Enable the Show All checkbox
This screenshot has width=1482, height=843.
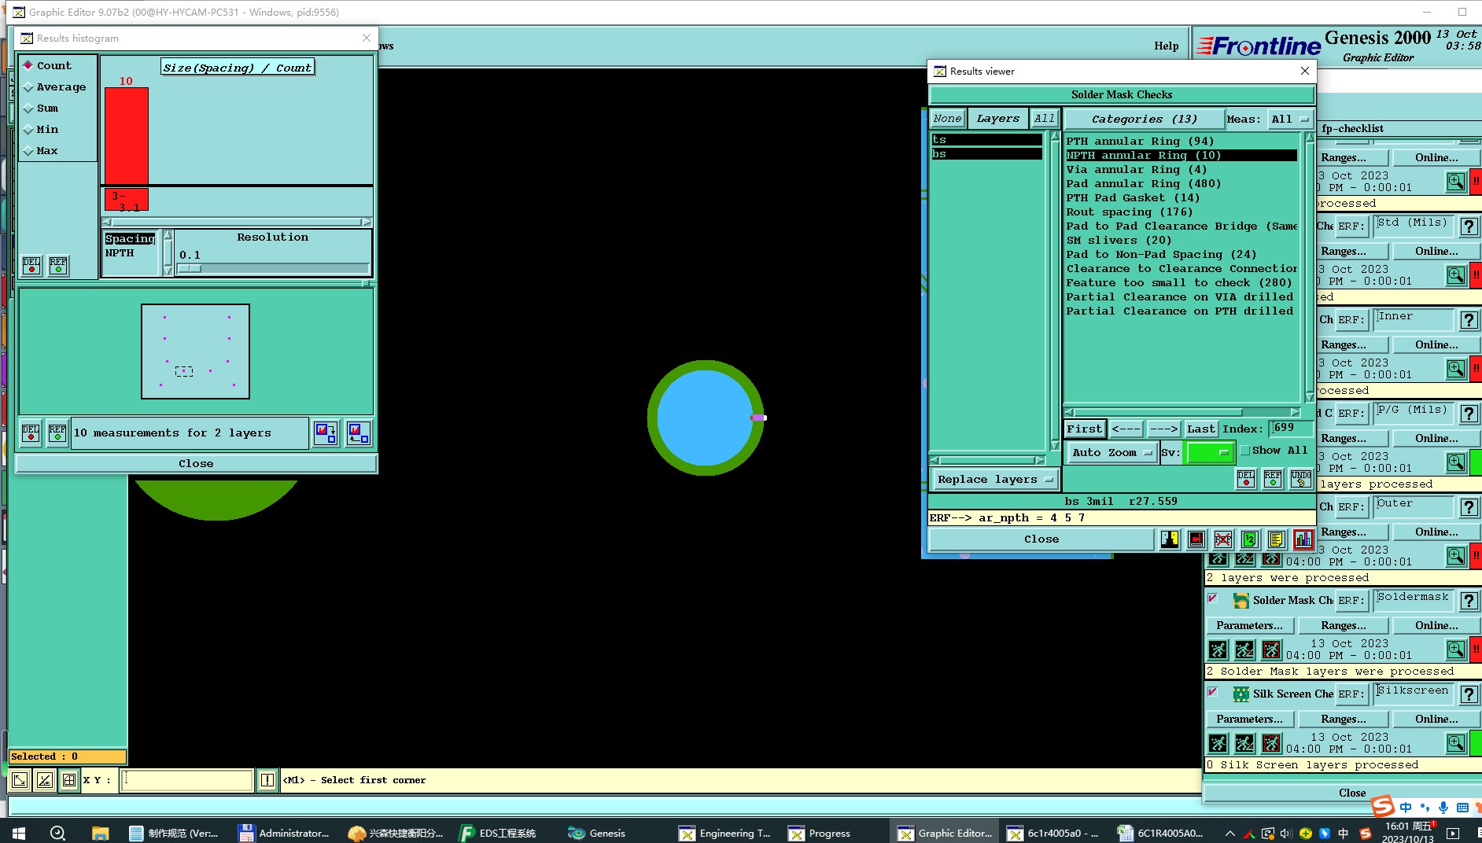click(1245, 451)
